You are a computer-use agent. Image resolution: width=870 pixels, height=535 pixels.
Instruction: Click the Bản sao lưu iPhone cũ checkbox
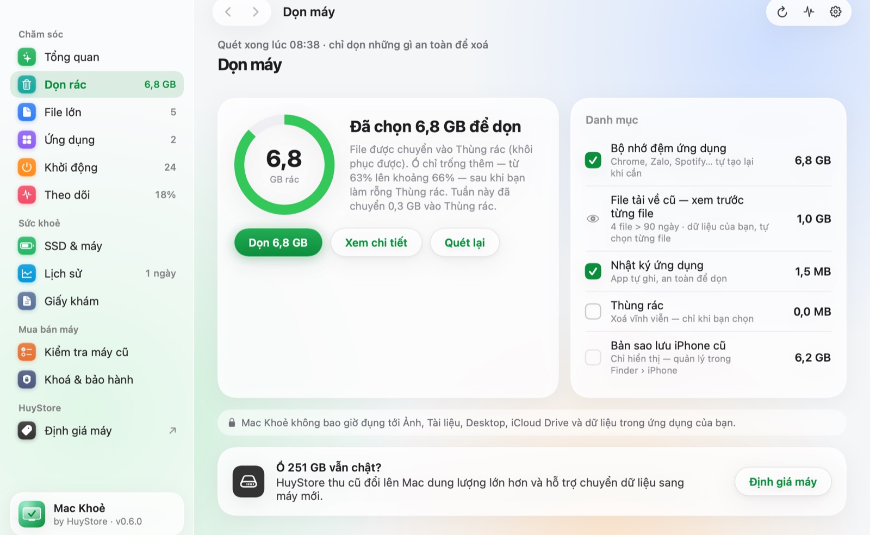[x=593, y=357]
